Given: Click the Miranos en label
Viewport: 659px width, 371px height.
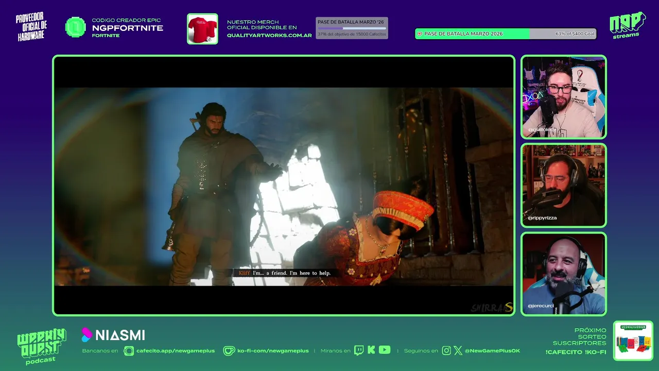Looking at the screenshot, I should [335, 351].
